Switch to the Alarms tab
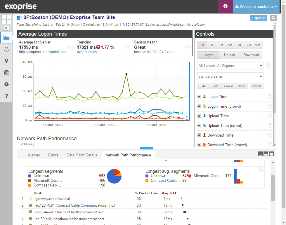This screenshot has width=286, height=225. point(34,155)
